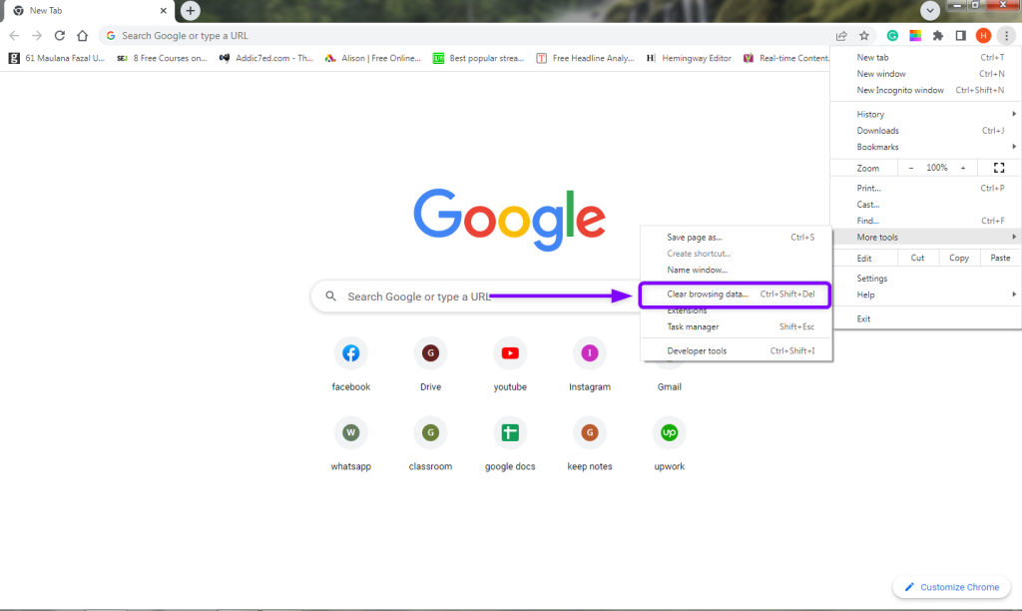Select Name window in submenu
1022x611 pixels.
coord(736,270)
